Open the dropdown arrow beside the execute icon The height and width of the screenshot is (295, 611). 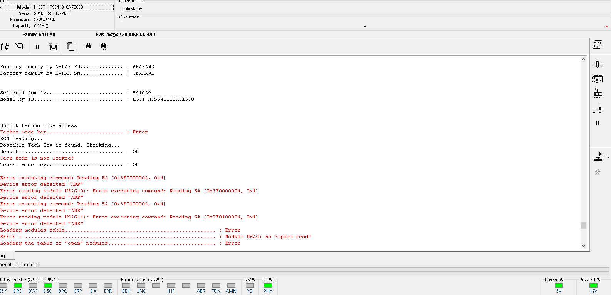[x=608, y=157]
